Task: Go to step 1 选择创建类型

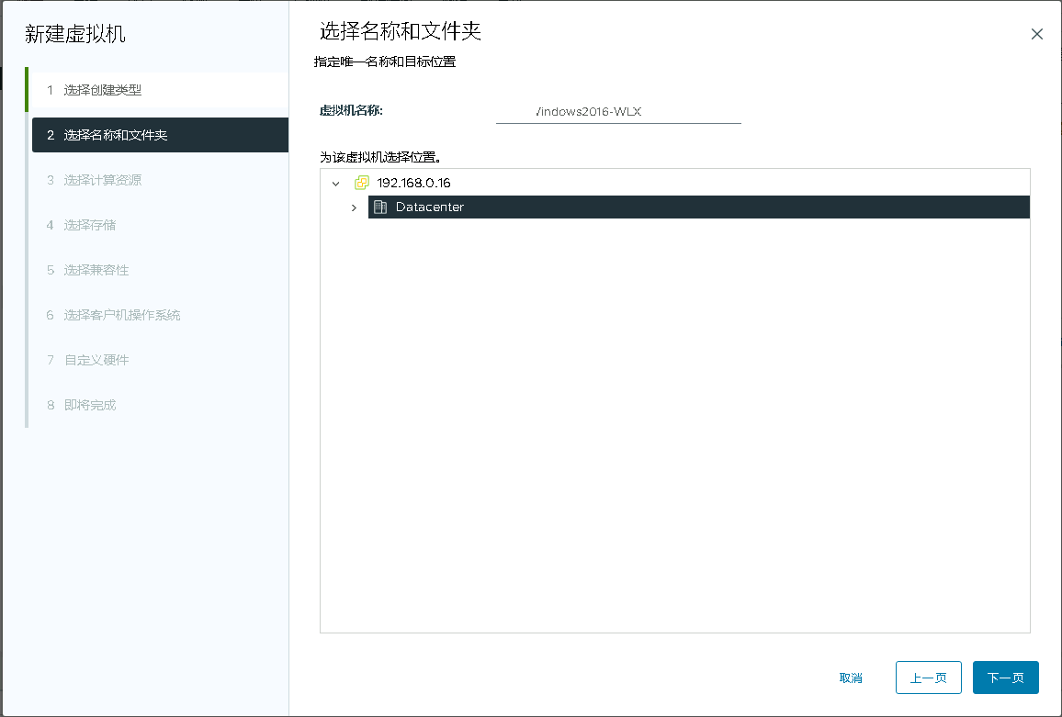Action: tap(103, 90)
